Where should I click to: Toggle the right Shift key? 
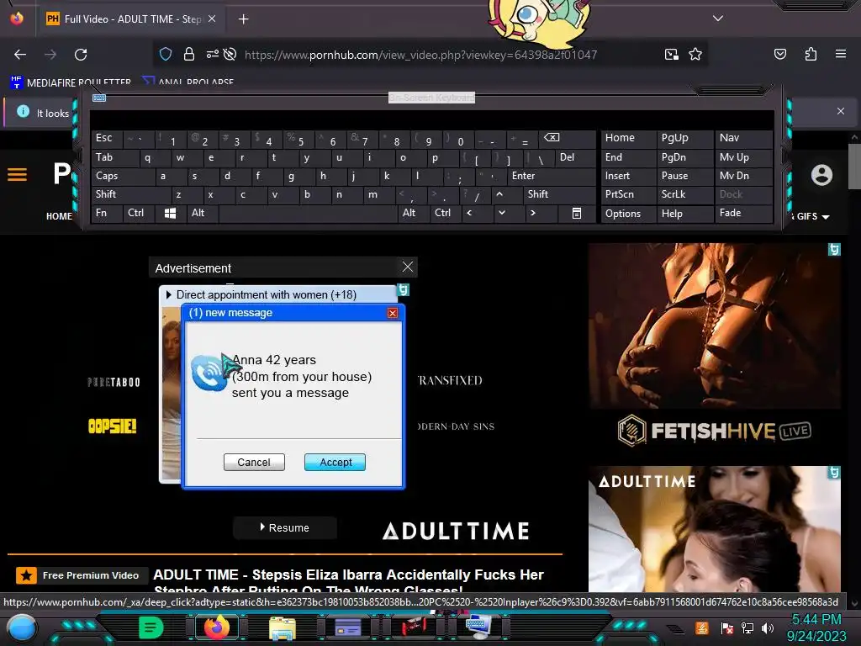point(559,194)
